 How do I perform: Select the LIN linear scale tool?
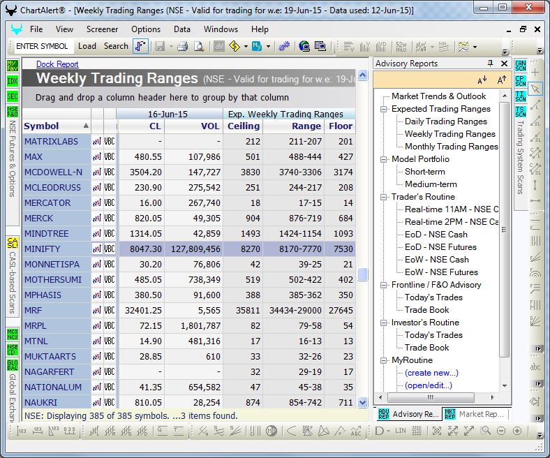pos(401,431)
